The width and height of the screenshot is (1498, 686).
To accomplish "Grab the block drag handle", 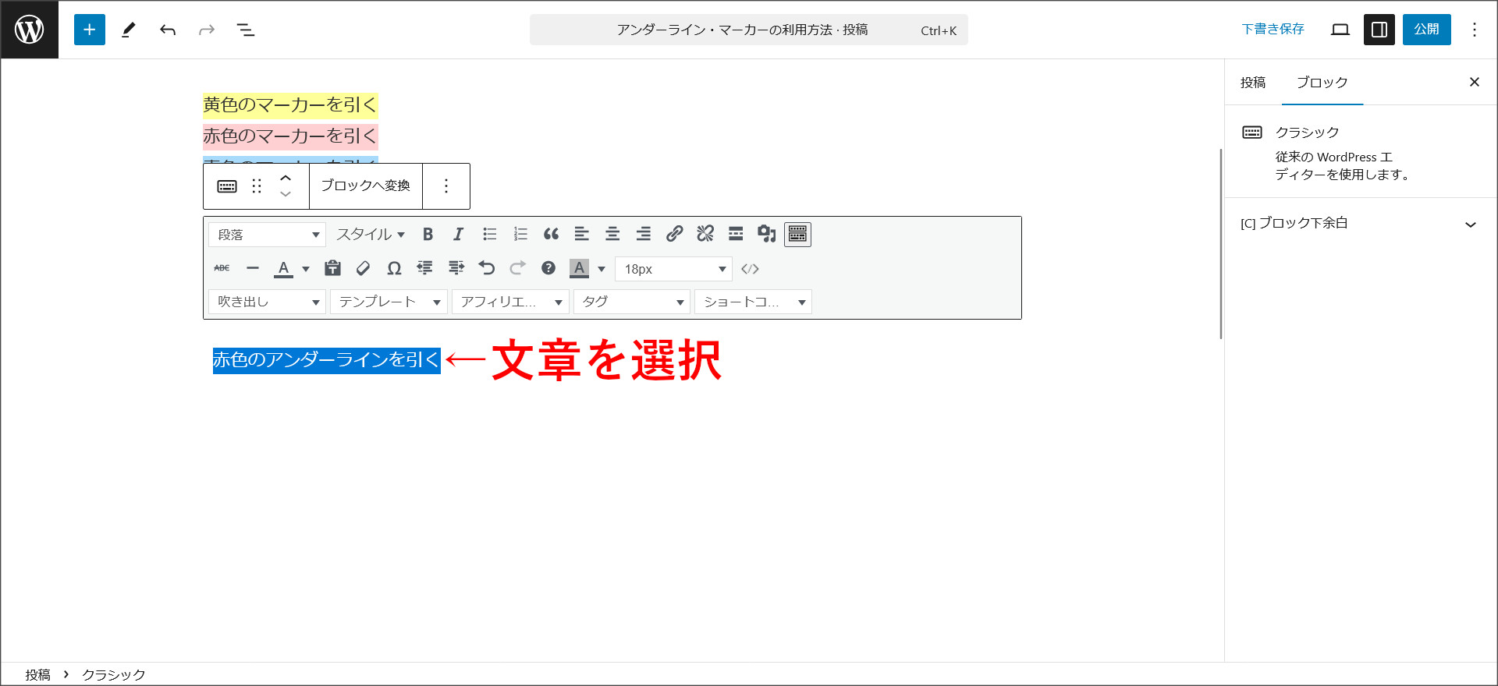I will (257, 186).
